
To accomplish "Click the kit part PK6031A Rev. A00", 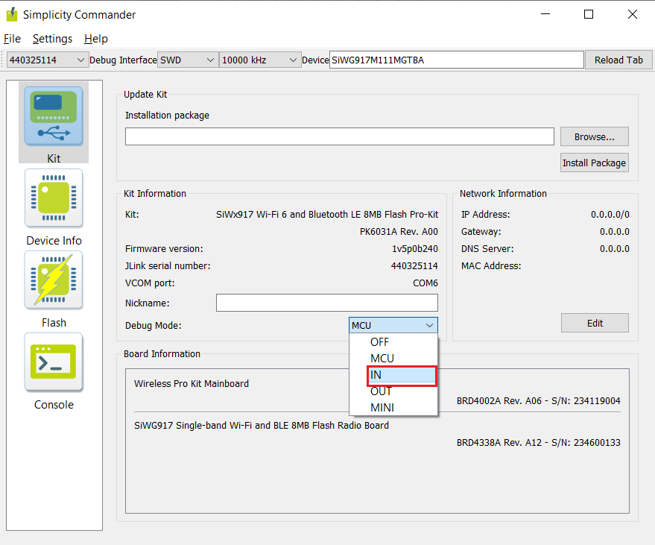I will coord(399,232).
